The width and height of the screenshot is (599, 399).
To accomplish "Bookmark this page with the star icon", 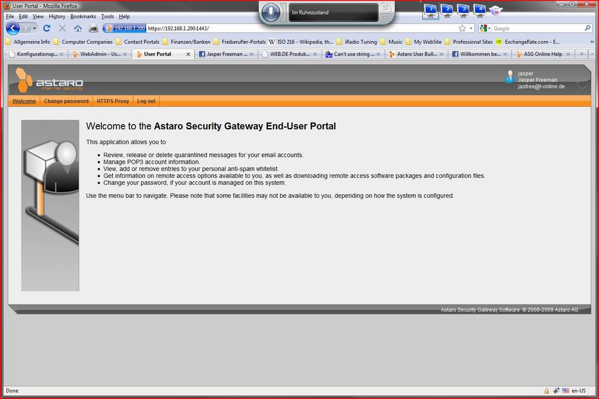I will coord(462,28).
